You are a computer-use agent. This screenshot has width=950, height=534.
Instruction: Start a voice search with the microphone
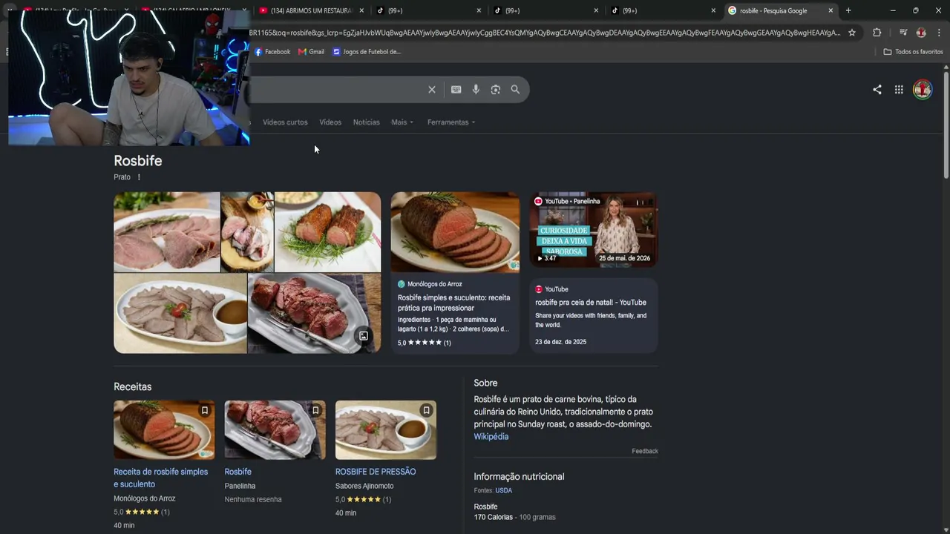[x=476, y=90]
